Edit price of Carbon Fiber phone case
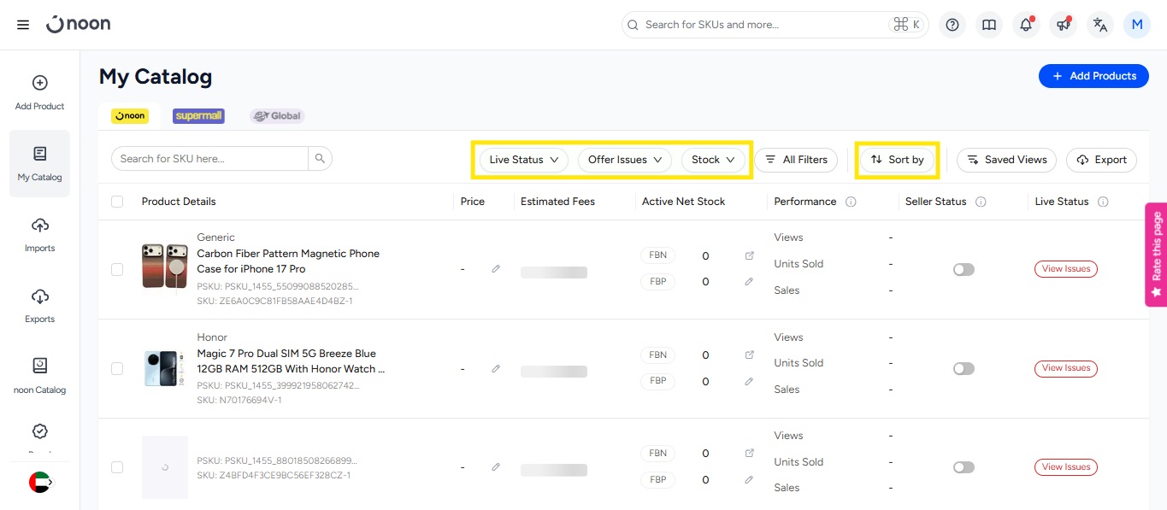Screen dimensions: 1167x510 coord(496,269)
